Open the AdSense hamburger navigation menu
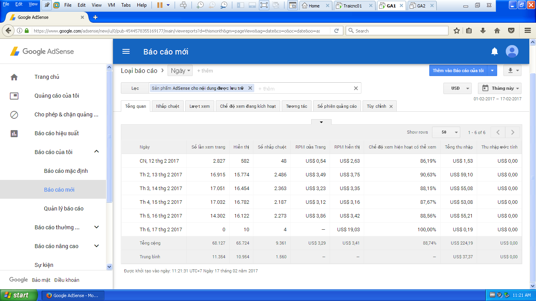Screen dimensions: 536x301 (126, 51)
